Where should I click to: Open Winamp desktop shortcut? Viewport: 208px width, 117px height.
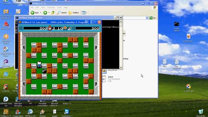[x=42, y=113]
